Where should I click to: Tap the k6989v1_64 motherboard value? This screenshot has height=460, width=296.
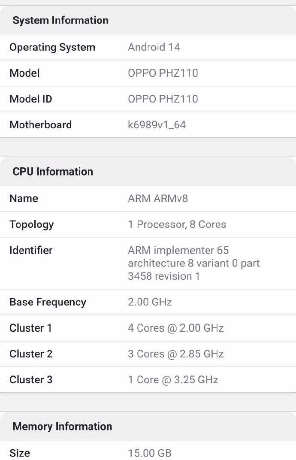point(157,125)
